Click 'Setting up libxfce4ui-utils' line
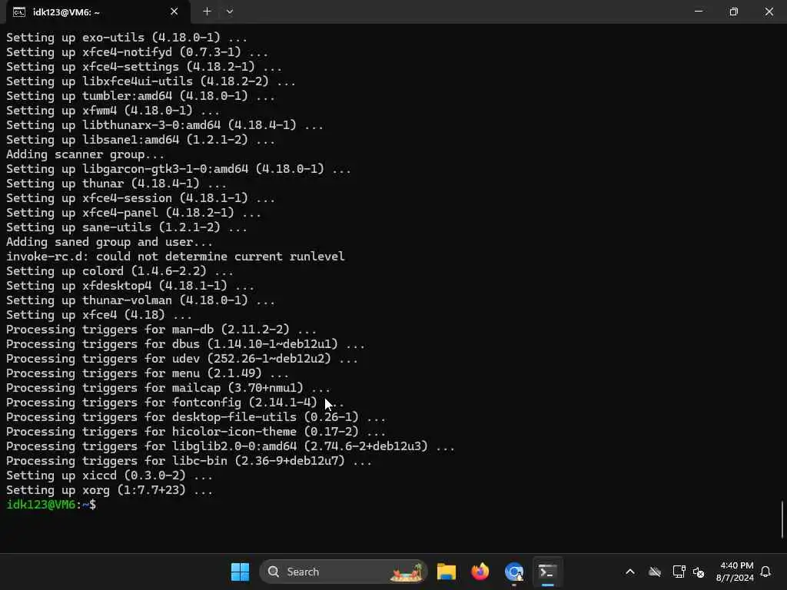This screenshot has height=590, width=787. coord(151,81)
